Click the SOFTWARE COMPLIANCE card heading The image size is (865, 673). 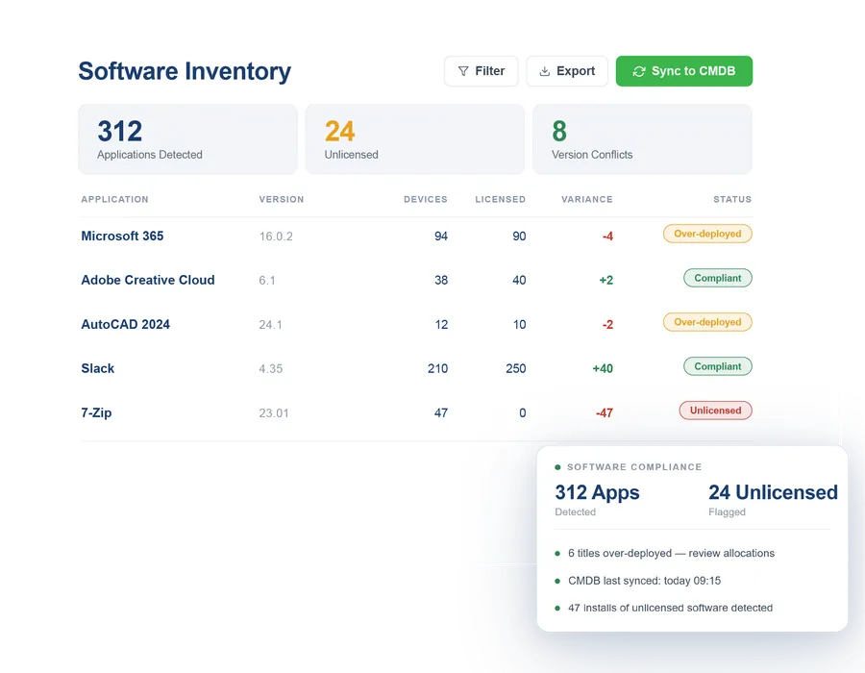coord(634,466)
